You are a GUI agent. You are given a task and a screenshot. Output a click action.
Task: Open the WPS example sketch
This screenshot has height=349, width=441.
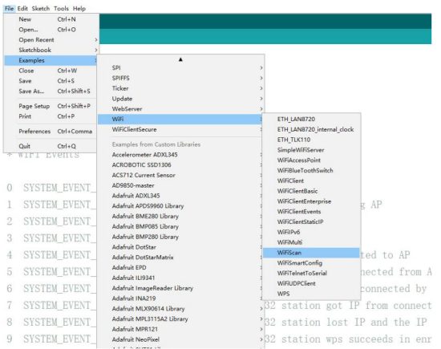311,294
